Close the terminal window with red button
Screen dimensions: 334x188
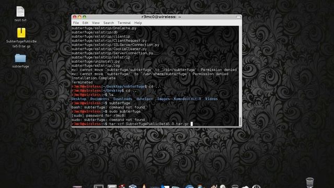point(75,17)
